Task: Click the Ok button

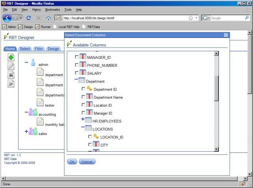Action: [72, 162]
